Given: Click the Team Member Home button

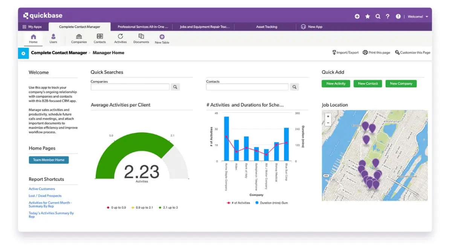Looking at the screenshot, I should click(x=49, y=160).
